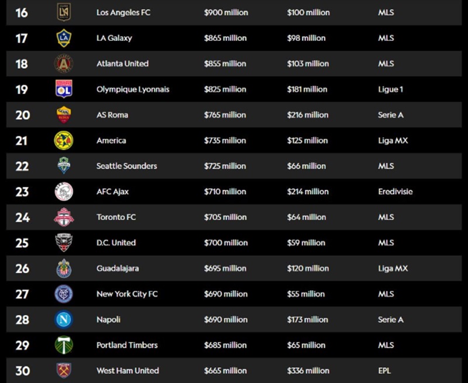Image resolution: width=468 pixels, height=383 pixels.
Task: Select the $900 million valuation cell
Action: point(226,12)
